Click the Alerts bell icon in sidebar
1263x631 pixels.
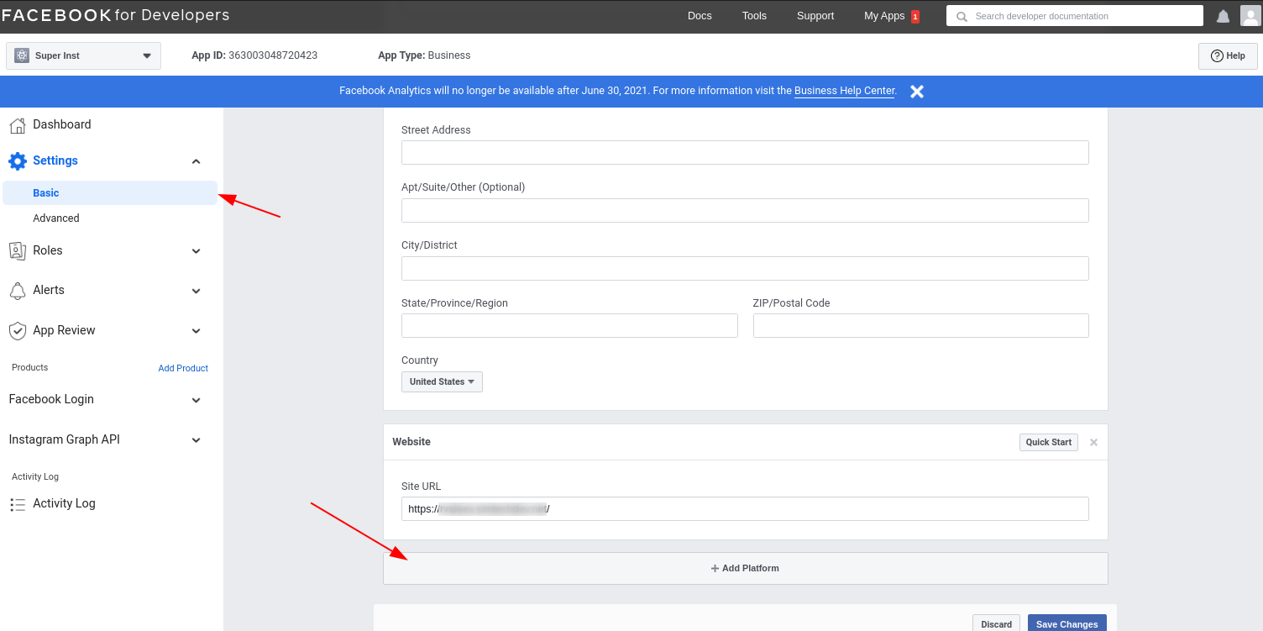pyautogui.click(x=18, y=290)
